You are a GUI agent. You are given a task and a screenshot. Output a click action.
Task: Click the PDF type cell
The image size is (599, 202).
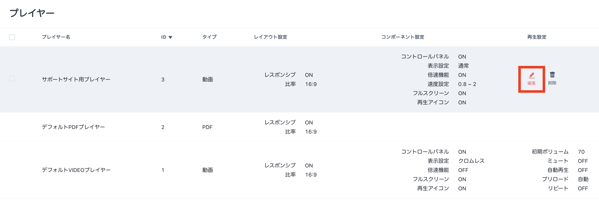point(207,127)
